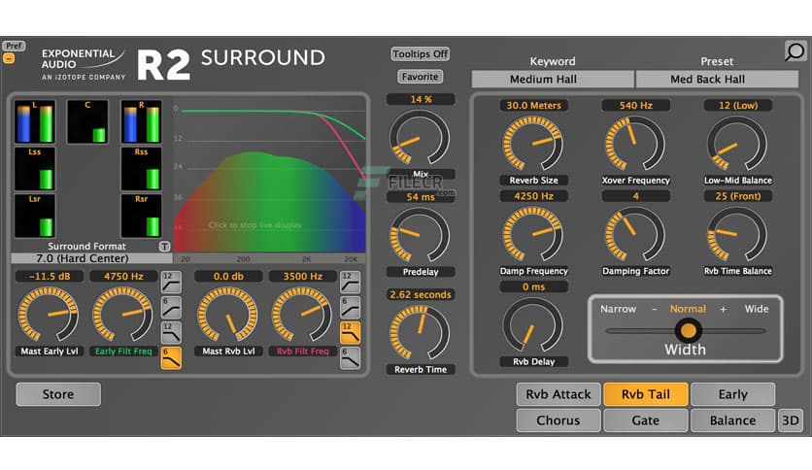812x470 pixels.
Task: Switch to the Rvb Tail page
Action: point(646,394)
